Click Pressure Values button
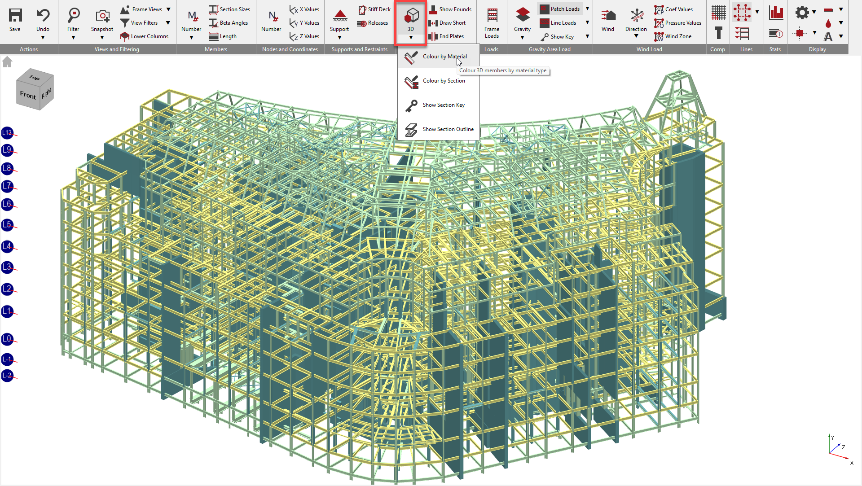 coord(678,23)
